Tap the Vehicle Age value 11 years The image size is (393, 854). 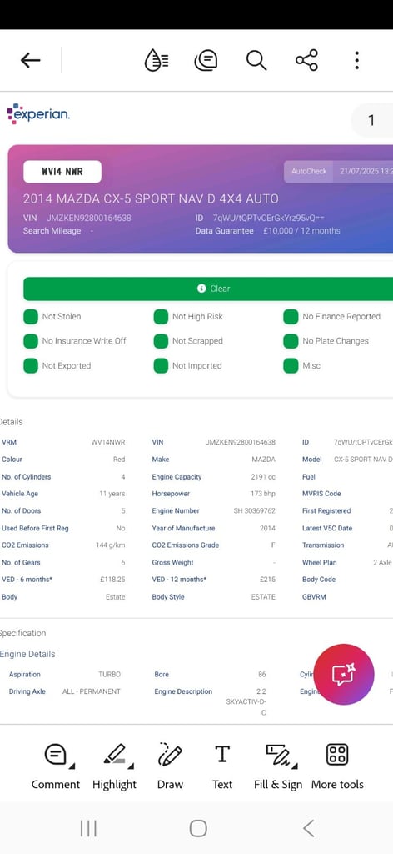point(112,494)
